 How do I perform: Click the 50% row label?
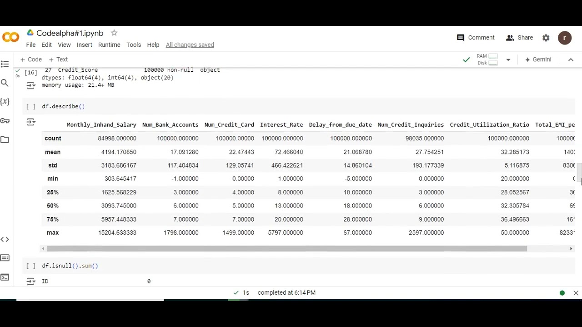[53, 206]
